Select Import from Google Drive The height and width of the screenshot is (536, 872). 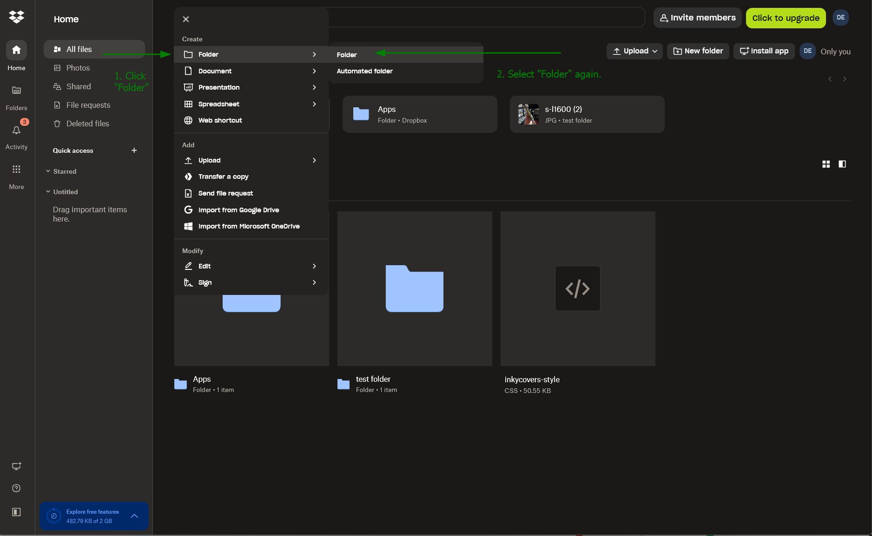point(251,210)
